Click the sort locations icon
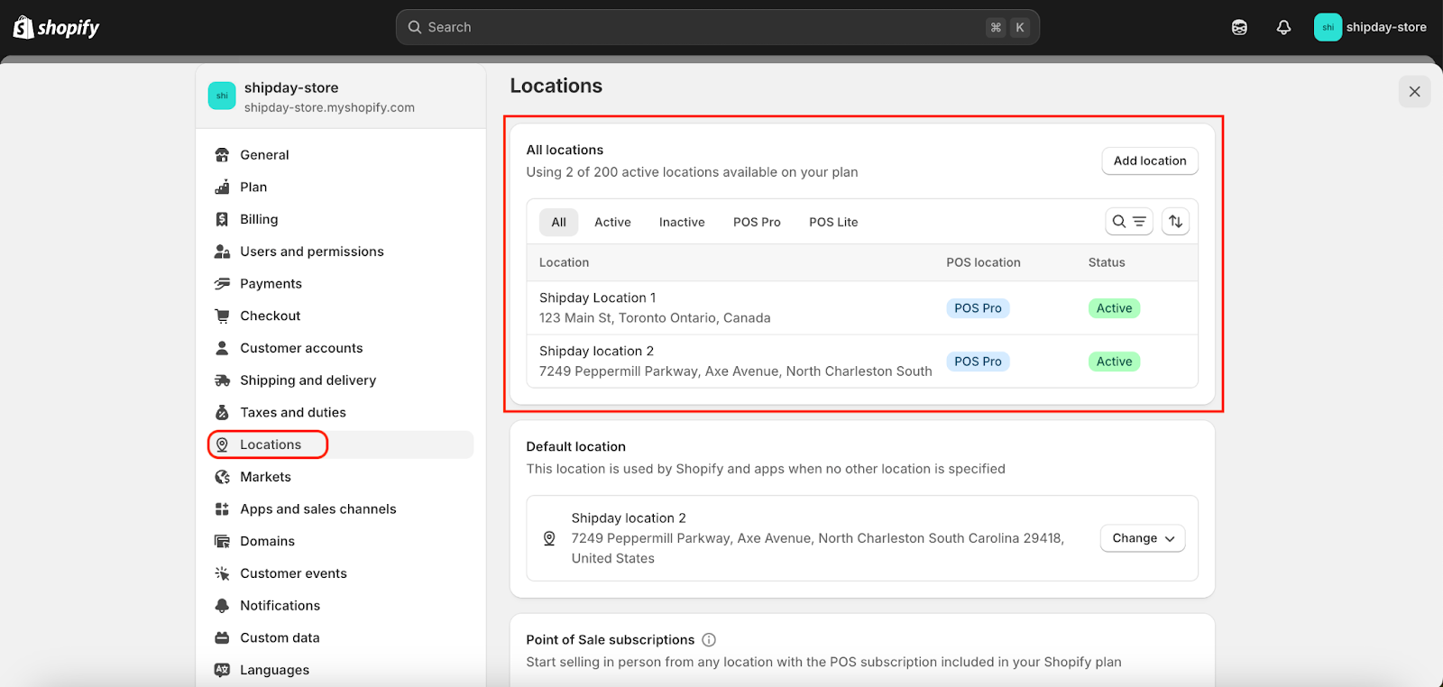The width and height of the screenshot is (1443, 687). [1175, 222]
